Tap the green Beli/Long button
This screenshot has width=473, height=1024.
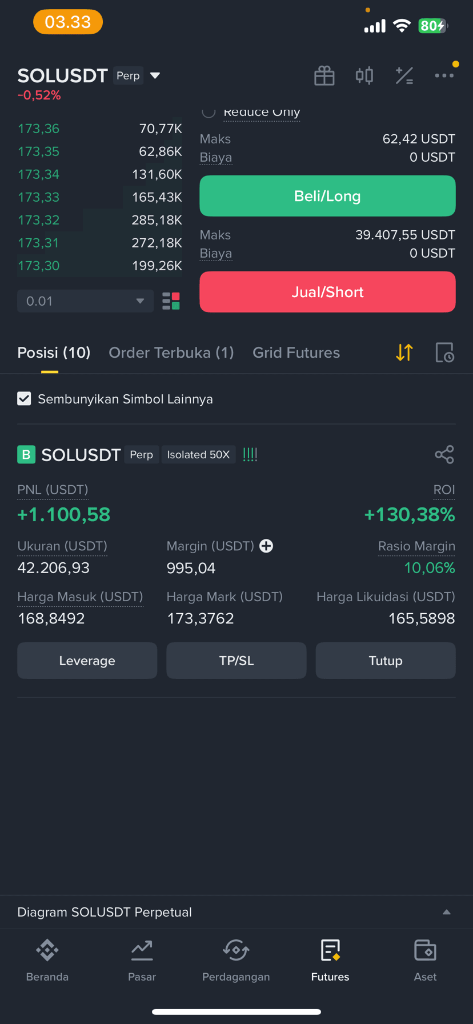pos(327,196)
